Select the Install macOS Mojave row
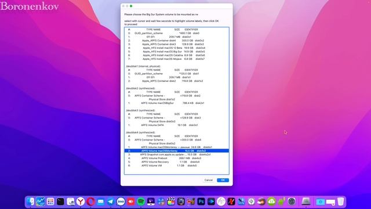 176,59
